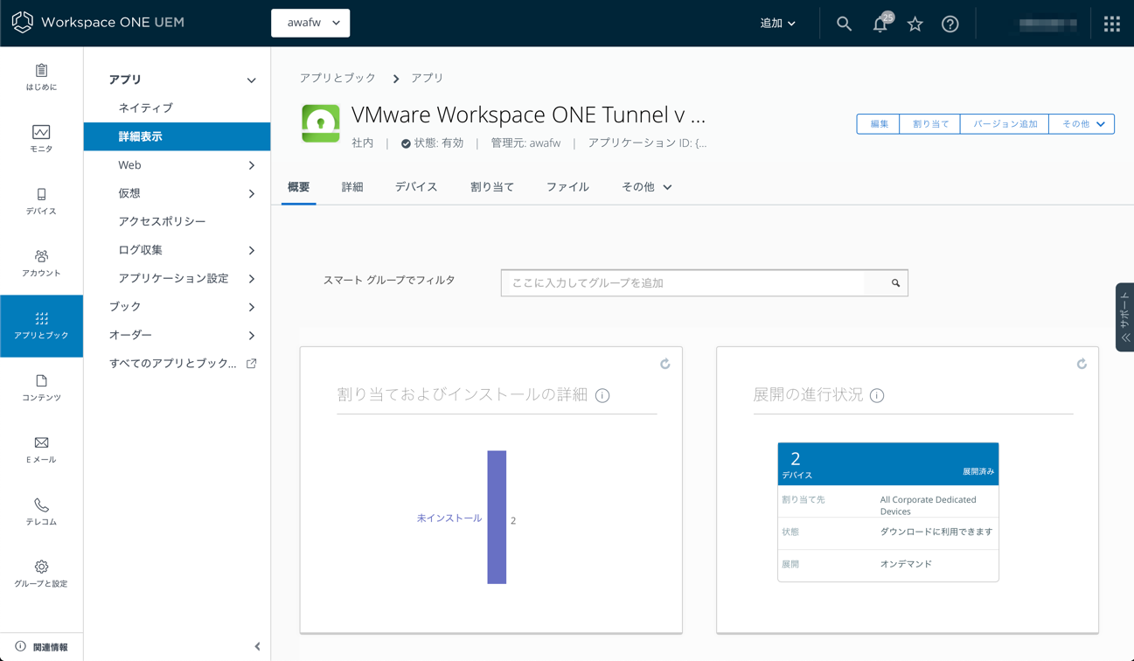Viewport: 1134px width, 661px height.
Task: Expand the アプリケーション設定 submenu
Action: (252, 279)
